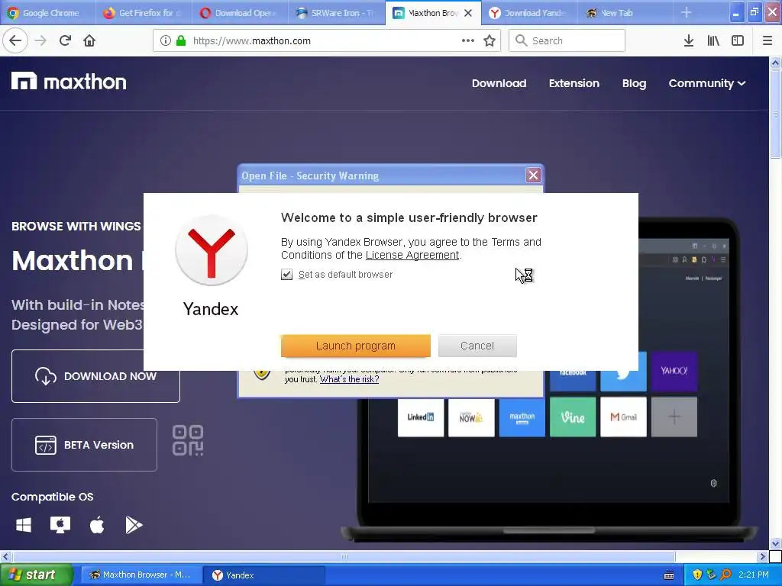Open the Extension nav link
Screen dimensions: 782x586
[x=574, y=83]
